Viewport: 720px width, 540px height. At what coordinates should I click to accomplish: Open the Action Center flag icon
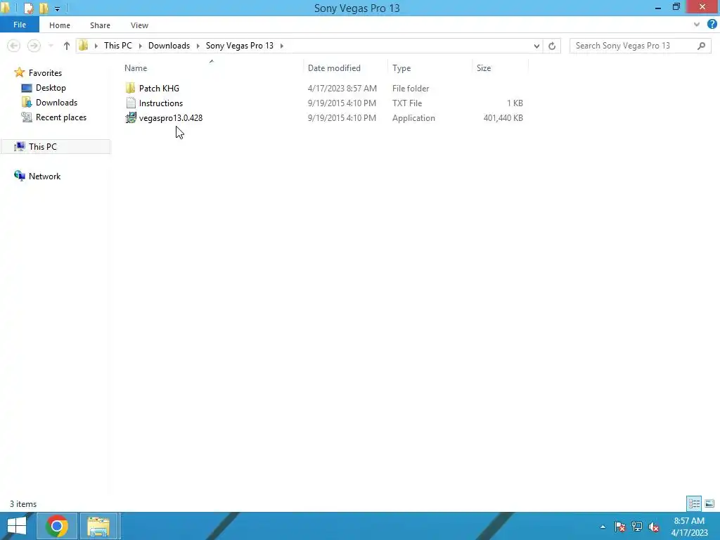pyautogui.click(x=620, y=527)
